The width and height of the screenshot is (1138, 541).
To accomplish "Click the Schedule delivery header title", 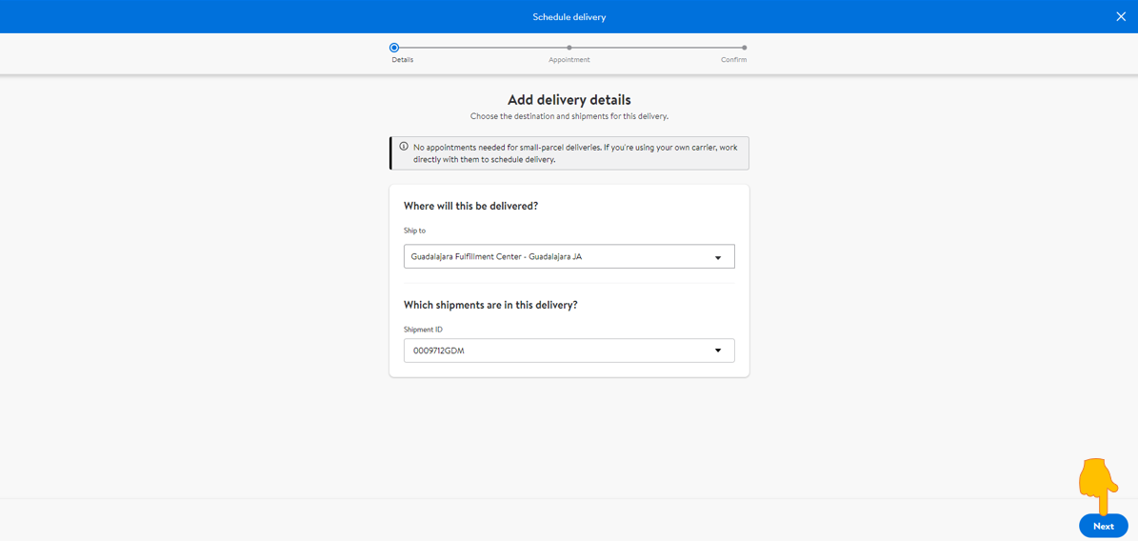I will [x=569, y=17].
